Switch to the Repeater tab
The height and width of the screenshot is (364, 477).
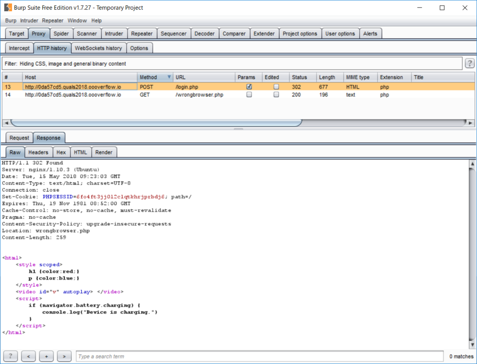pyautogui.click(x=142, y=34)
